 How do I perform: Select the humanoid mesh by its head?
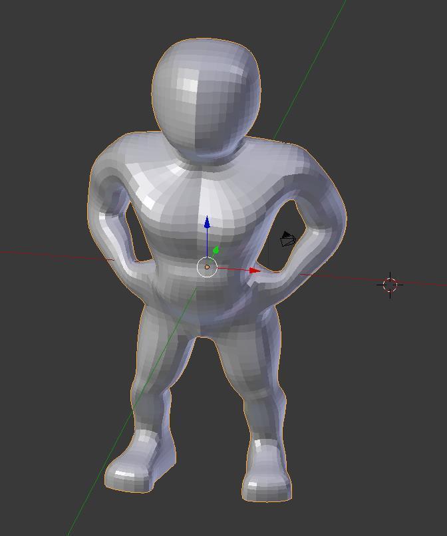(206, 97)
